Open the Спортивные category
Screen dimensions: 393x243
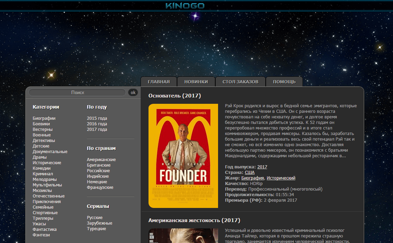pos(45,212)
